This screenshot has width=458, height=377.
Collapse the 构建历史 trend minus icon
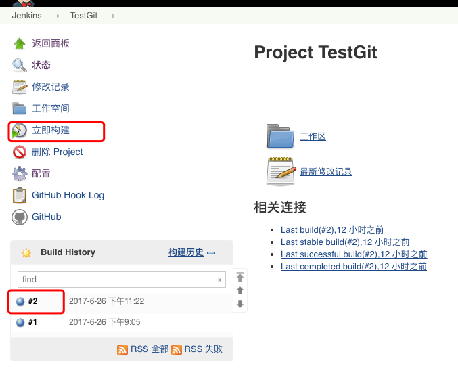coord(211,252)
